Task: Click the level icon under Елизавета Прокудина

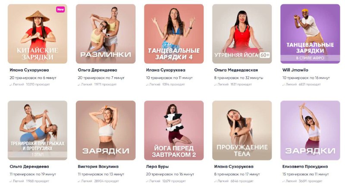Action: click(x=284, y=181)
